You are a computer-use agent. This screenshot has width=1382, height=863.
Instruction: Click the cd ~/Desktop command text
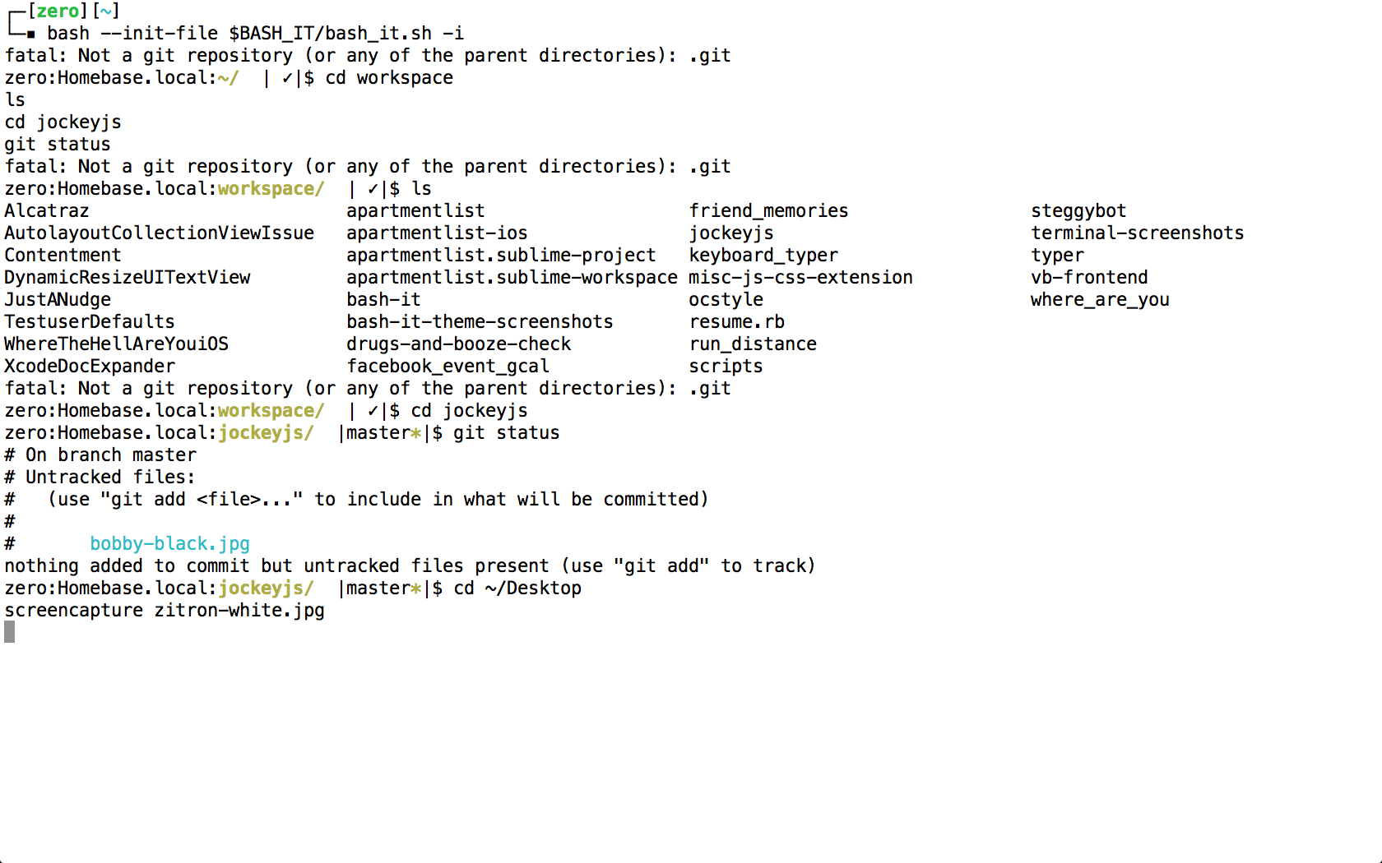[517, 588]
